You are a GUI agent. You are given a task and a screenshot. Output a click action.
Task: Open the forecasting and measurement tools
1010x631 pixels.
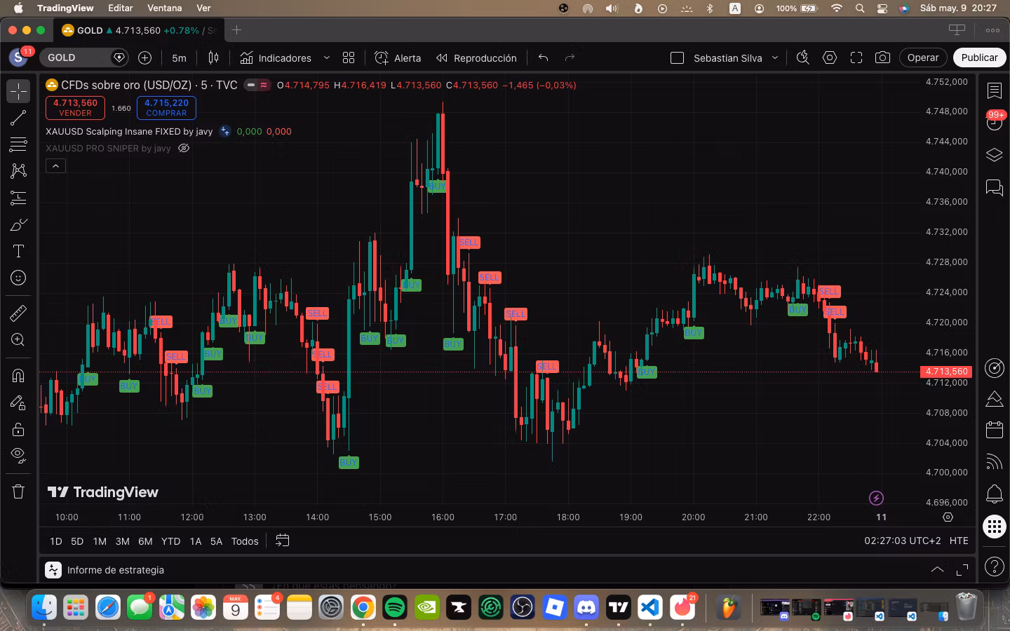(18, 198)
